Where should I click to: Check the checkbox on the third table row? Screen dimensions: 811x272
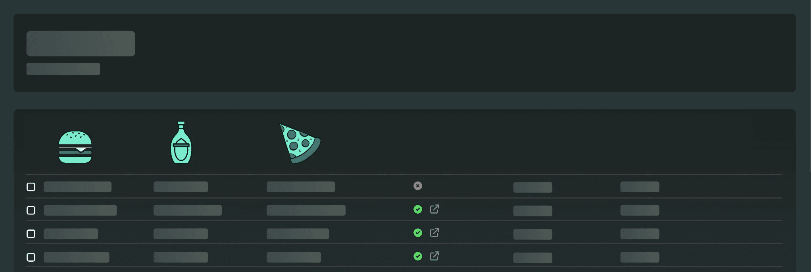click(31, 233)
